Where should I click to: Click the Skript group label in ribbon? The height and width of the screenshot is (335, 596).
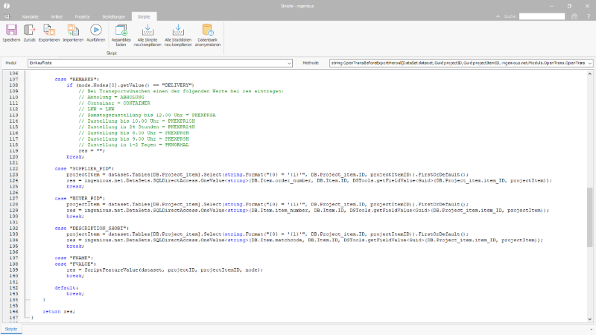pyautogui.click(x=111, y=53)
